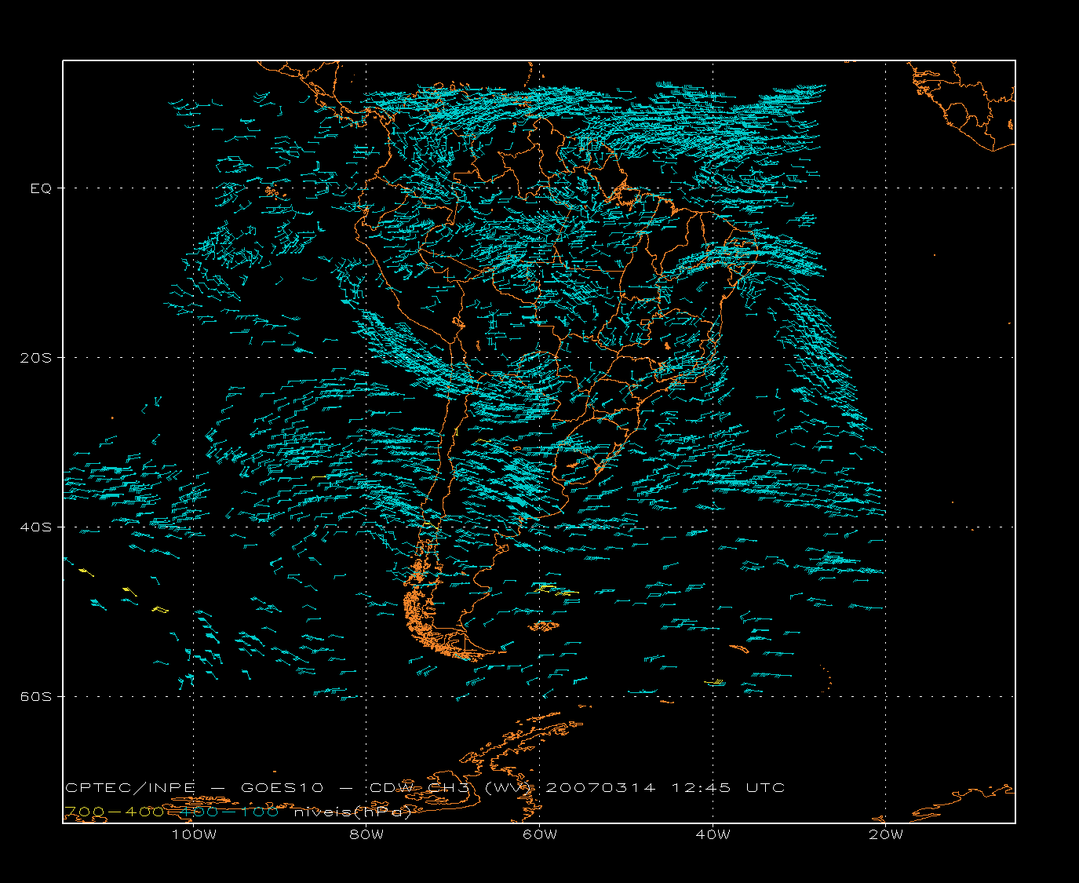1079x883 pixels.
Task: Click the 60S latitude label
Action: tap(36, 697)
